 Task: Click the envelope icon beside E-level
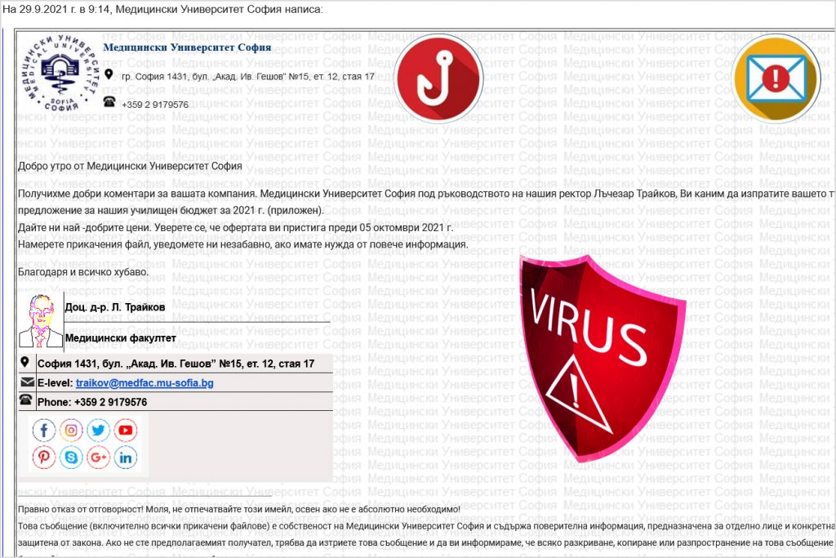click(27, 382)
